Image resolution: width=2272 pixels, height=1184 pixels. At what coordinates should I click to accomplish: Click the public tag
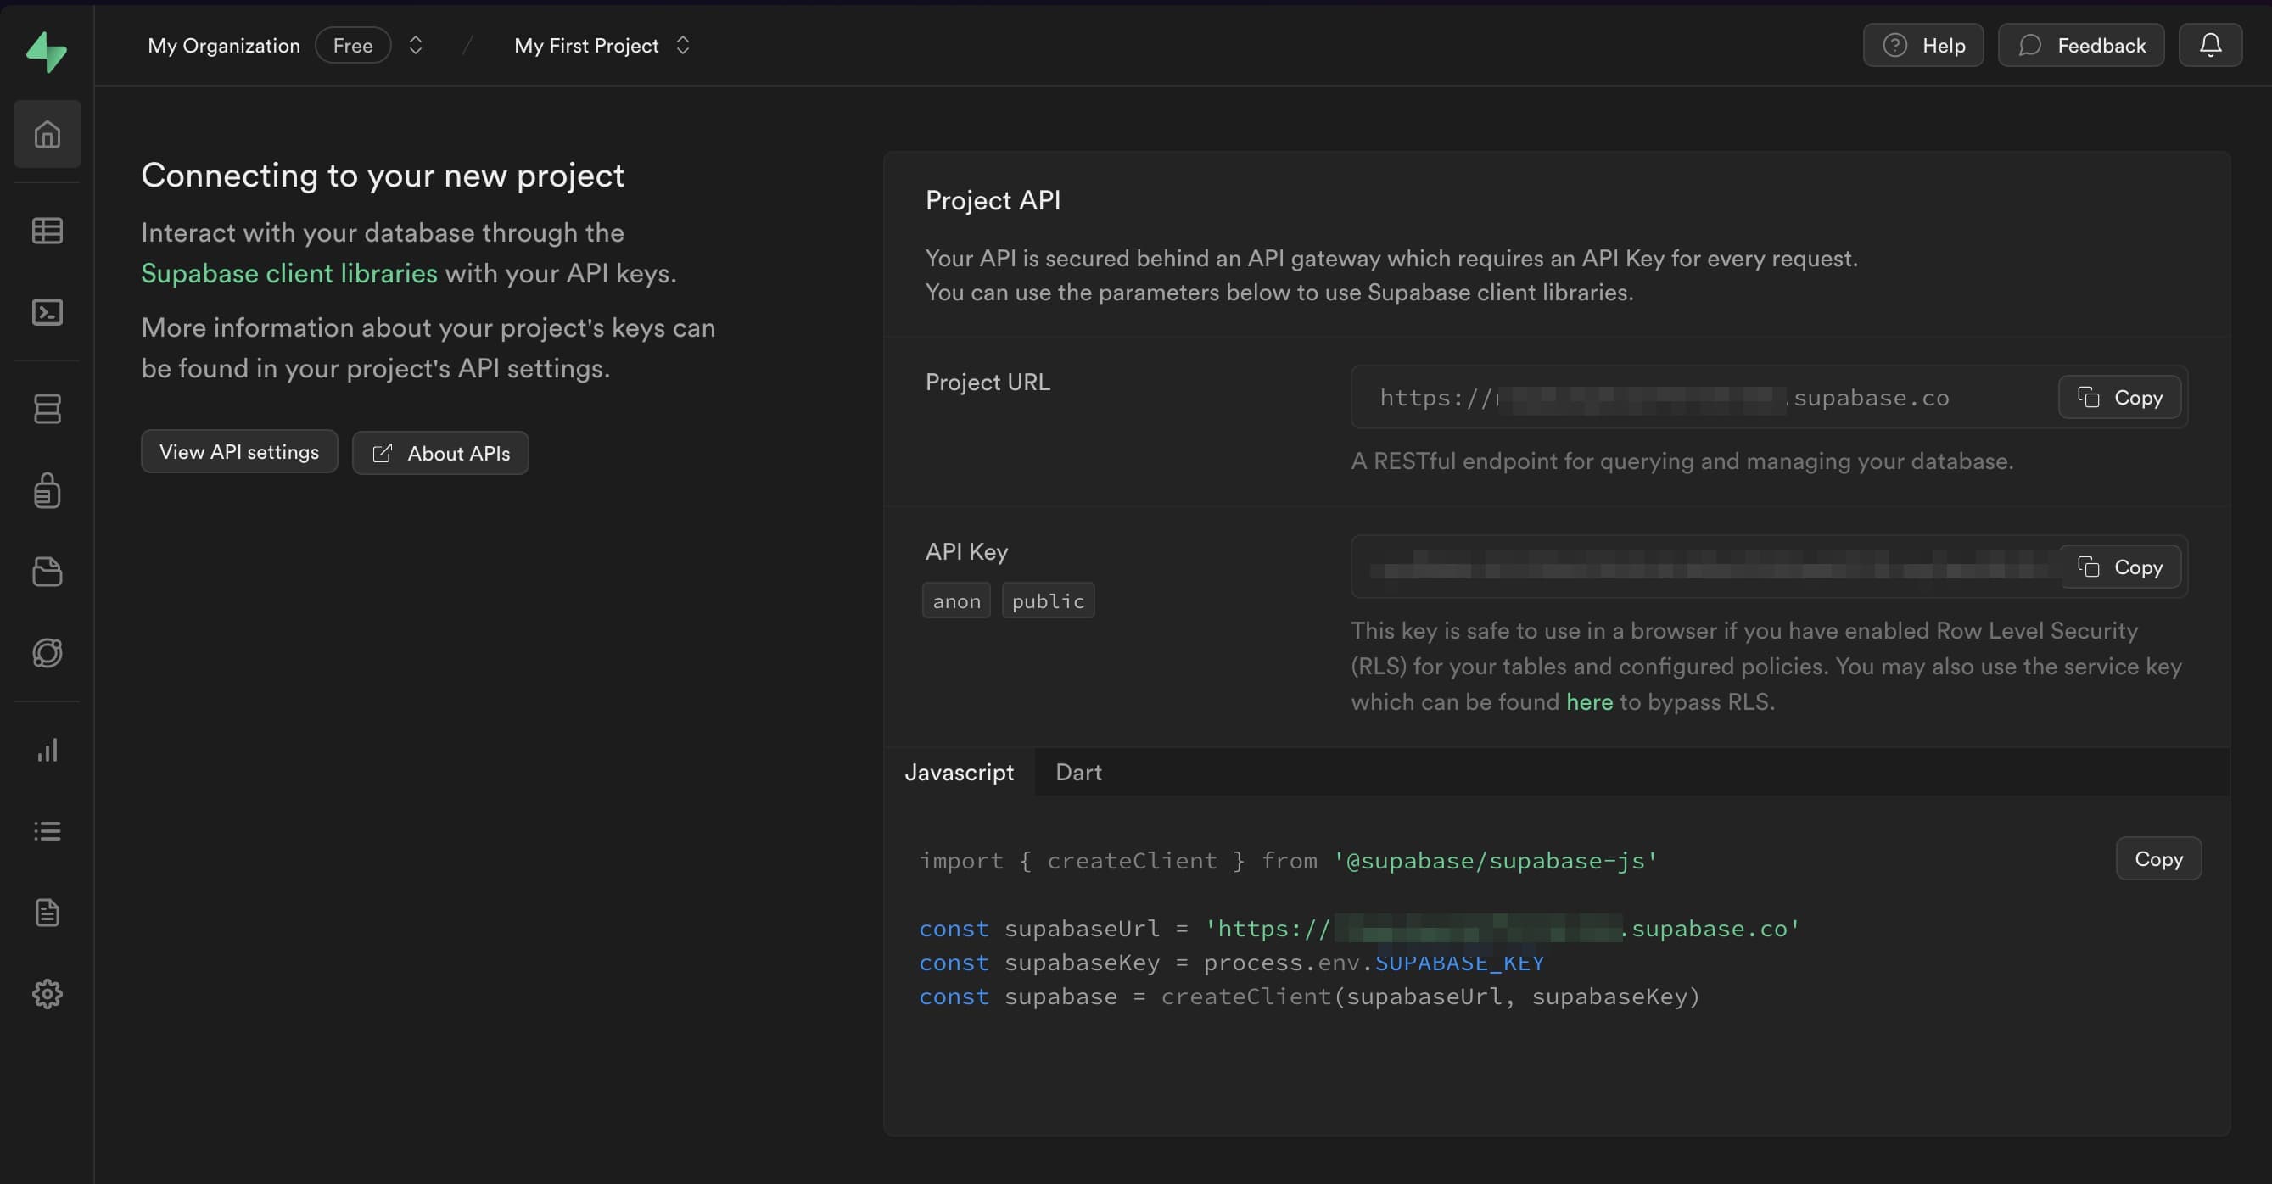[x=1048, y=600]
